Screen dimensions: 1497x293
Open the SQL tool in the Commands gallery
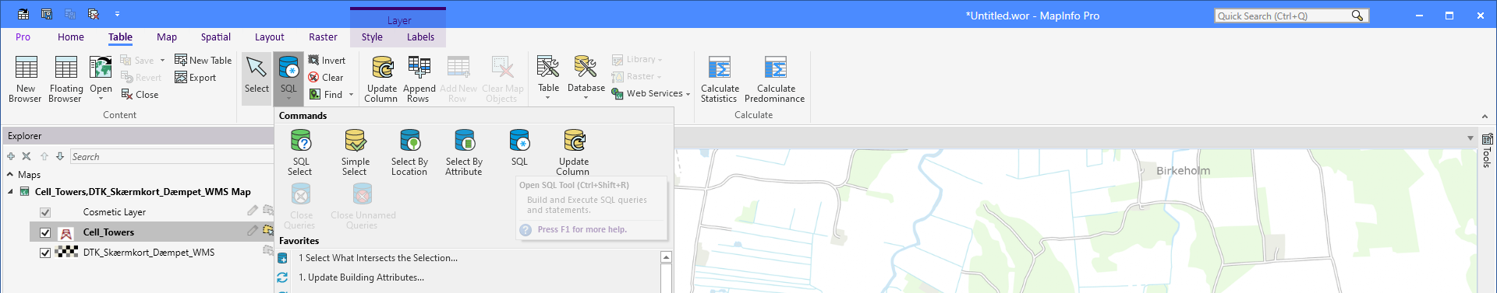[x=519, y=148]
